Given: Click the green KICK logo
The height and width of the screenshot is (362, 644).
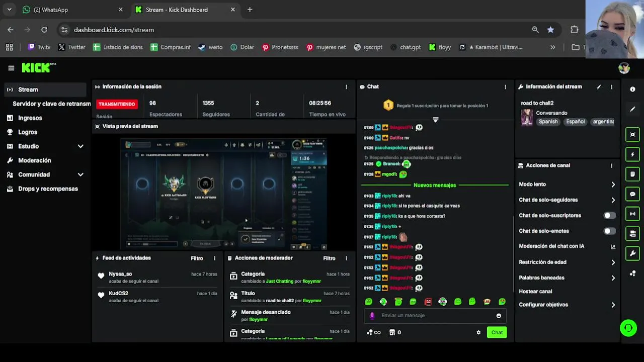Looking at the screenshot, I should 38,68.
